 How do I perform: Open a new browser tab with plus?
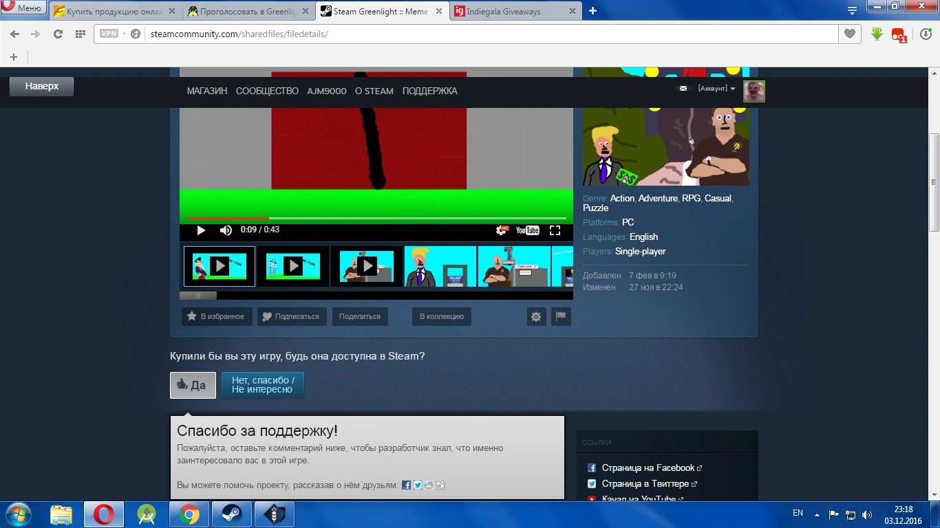coord(592,11)
